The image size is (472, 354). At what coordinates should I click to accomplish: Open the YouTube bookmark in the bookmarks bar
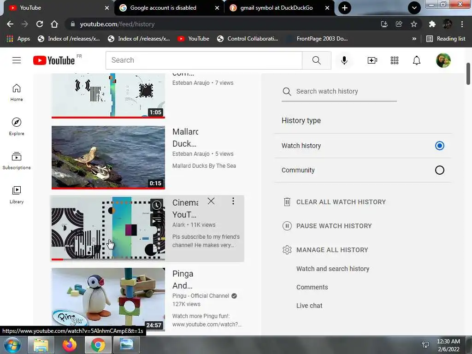(x=193, y=39)
